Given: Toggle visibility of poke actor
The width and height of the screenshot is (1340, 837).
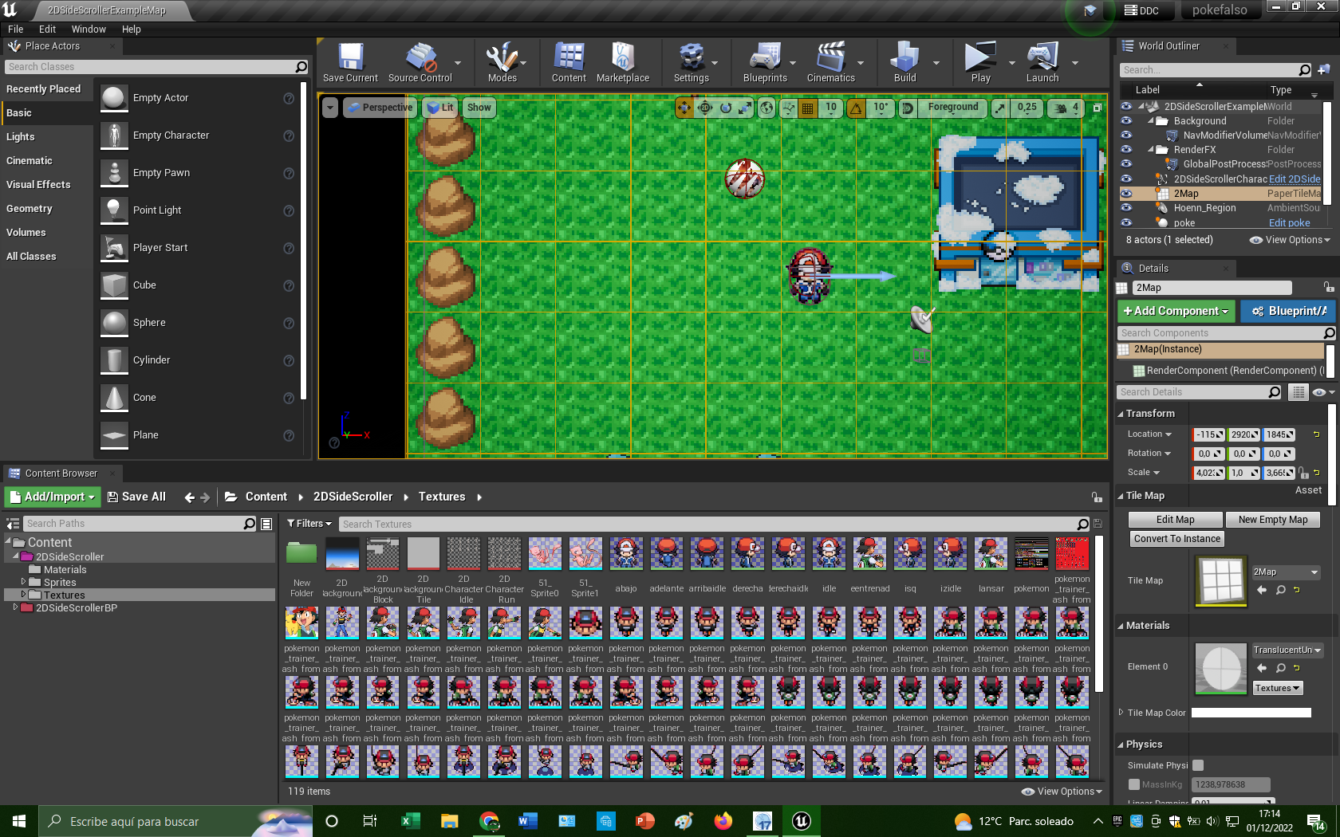Looking at the screenshot, I should coord(1126,223).
